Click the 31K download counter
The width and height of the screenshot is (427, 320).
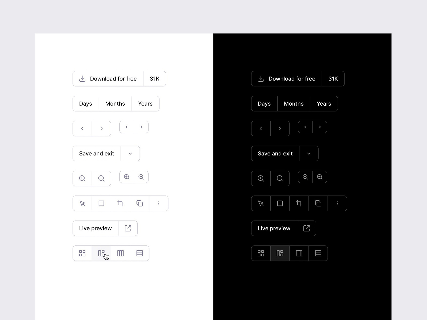pyautogui.click(x=154, y=79)
